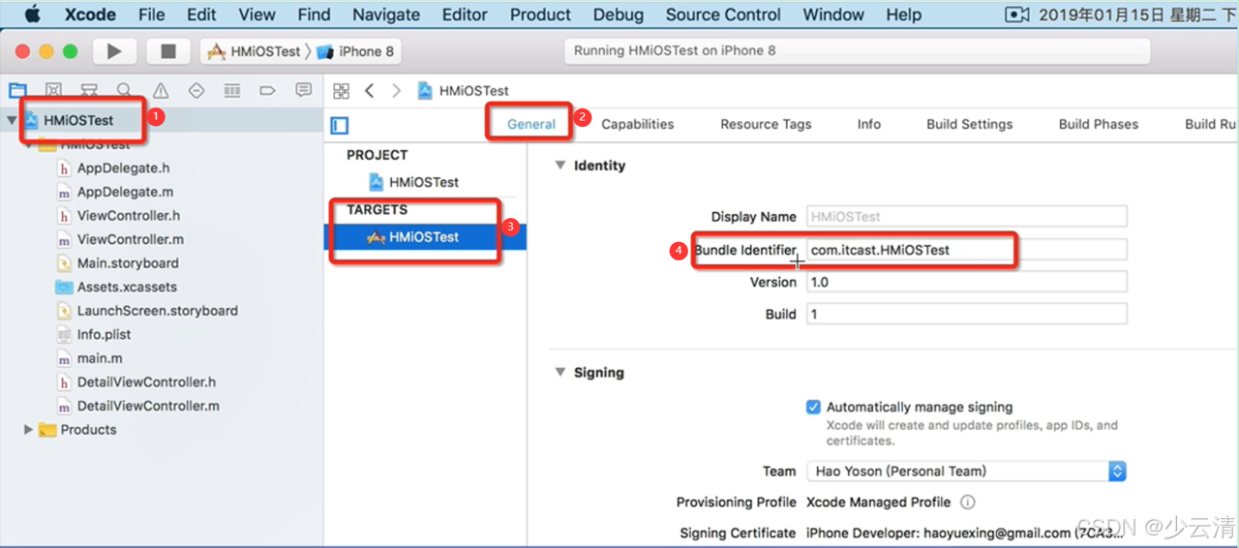Choose iPhone 8 run destination

click(x=356, y=51)
